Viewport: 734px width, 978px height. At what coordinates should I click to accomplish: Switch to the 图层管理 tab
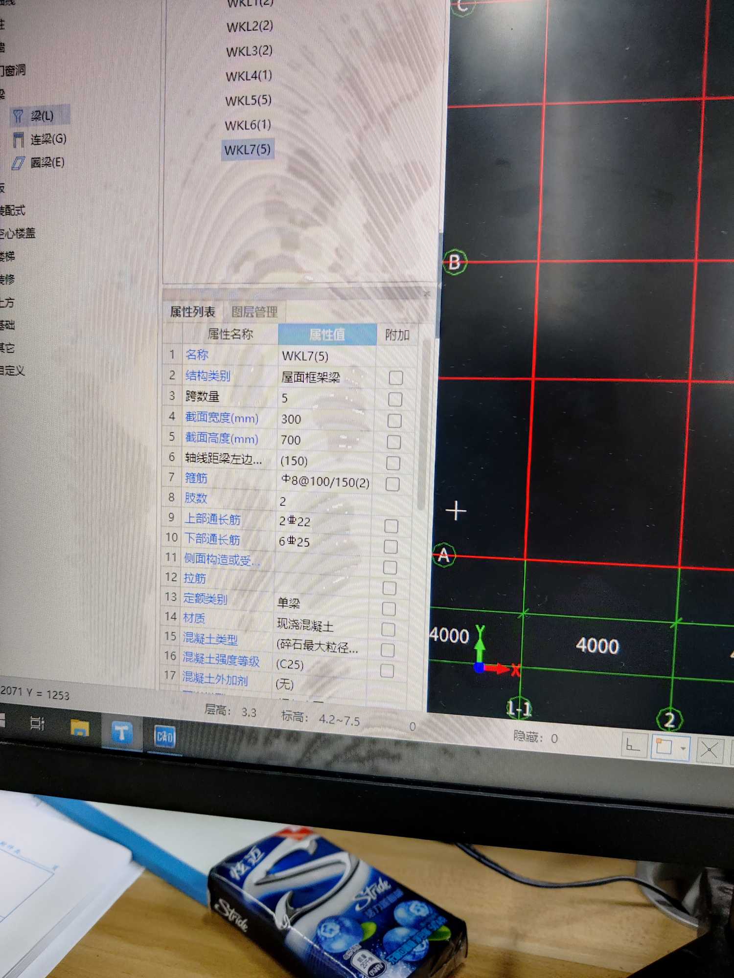[254, 312]
